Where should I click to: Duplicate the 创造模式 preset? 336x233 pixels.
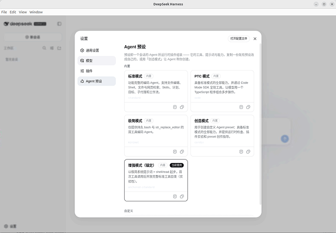(x=248, y=152)
